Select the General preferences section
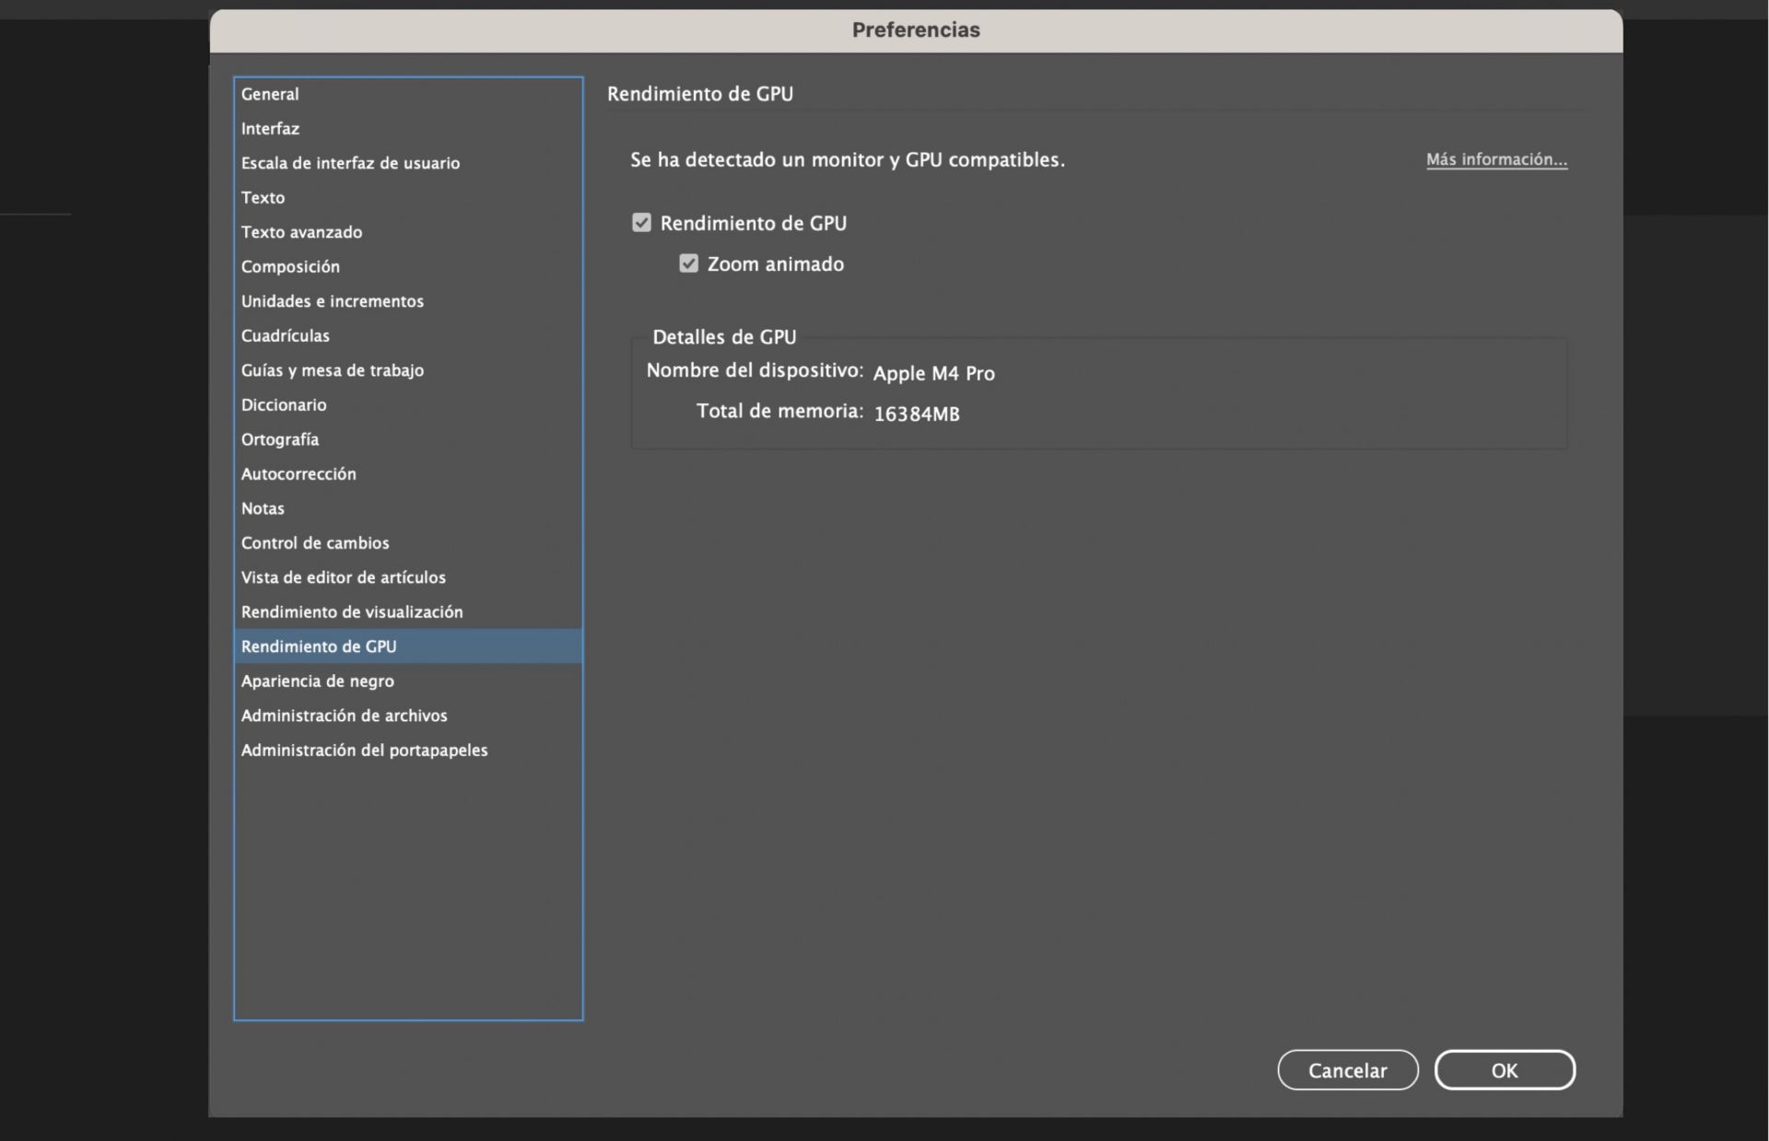1769x1141 pixels. 270,94
